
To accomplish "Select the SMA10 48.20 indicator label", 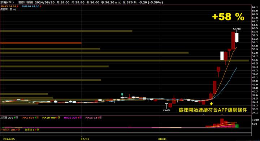I will click(31, 6).
